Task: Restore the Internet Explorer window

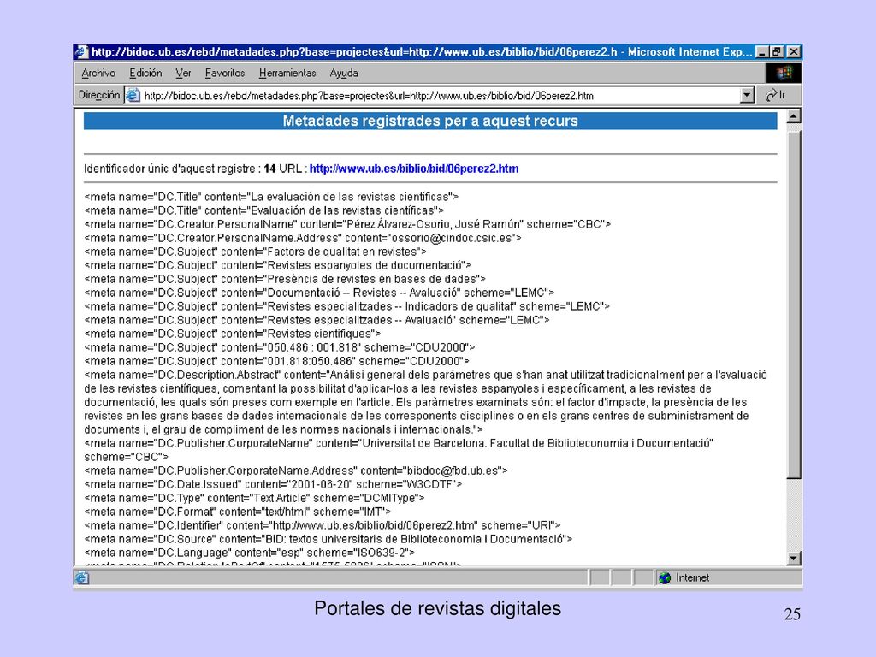Action: [777, 52]
